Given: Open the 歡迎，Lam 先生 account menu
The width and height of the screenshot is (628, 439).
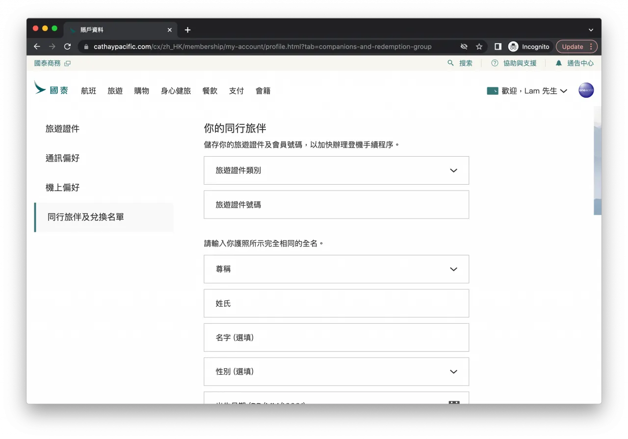Looking at the screenshot, I should coord(527,91).
